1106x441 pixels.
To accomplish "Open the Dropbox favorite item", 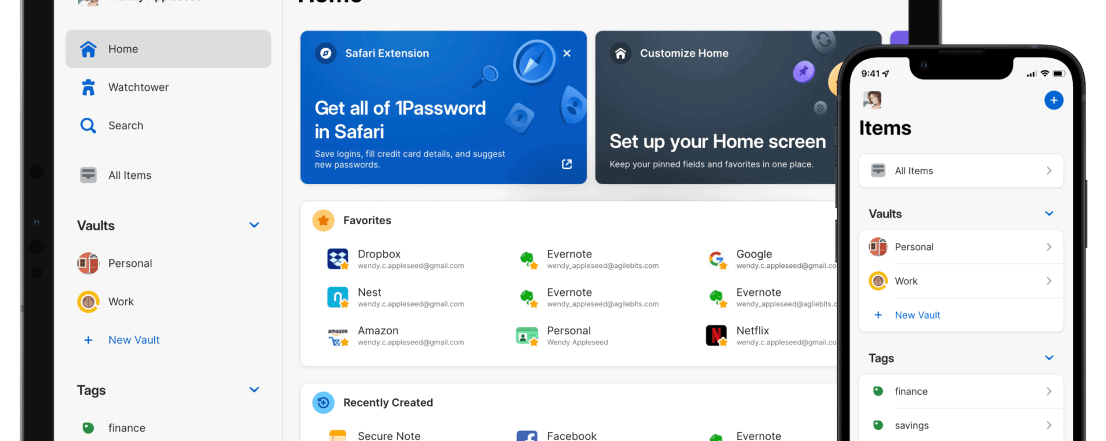I will (396, 259).
